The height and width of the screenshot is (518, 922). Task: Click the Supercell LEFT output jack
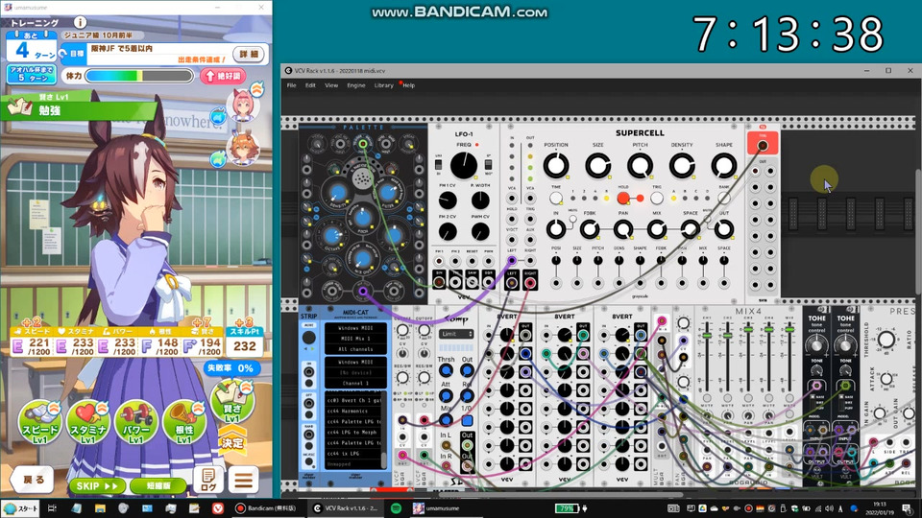(x=512, y=283)
